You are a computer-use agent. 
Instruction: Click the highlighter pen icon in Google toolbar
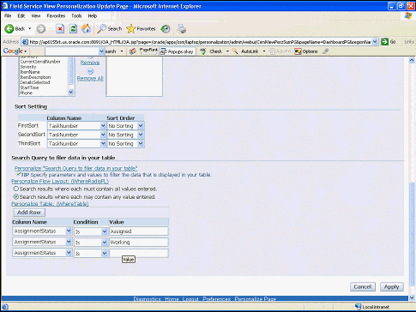coord(325,51)
